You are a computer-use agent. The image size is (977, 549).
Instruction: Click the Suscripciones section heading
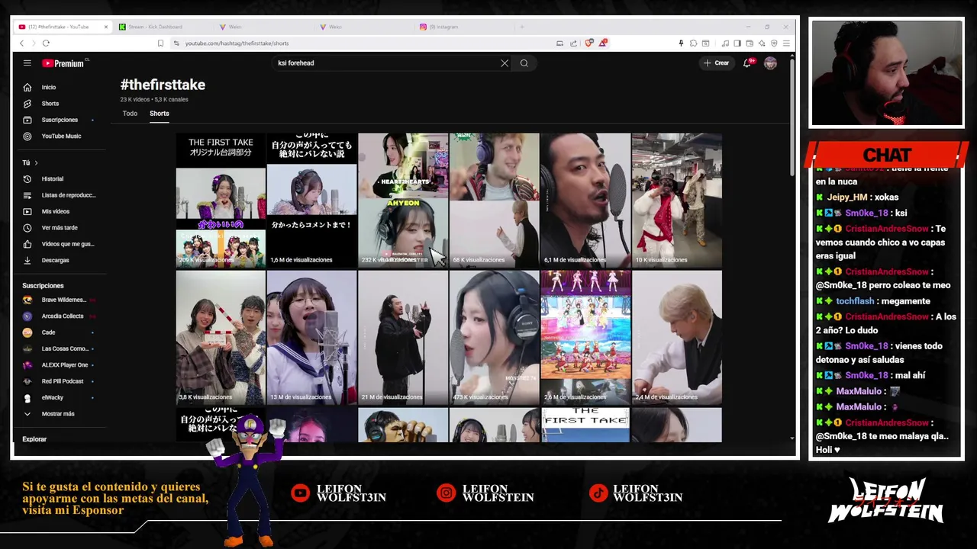pos(43,286)
